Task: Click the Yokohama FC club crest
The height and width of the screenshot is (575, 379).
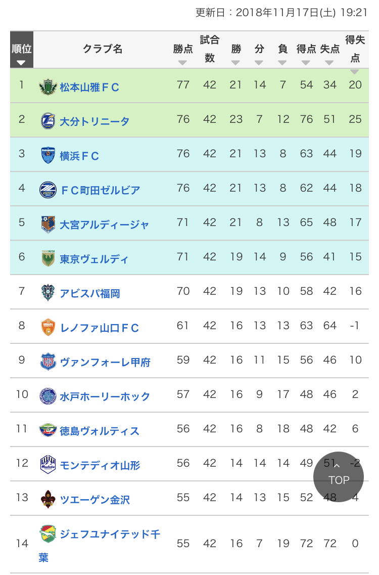Action: [48, 156]
